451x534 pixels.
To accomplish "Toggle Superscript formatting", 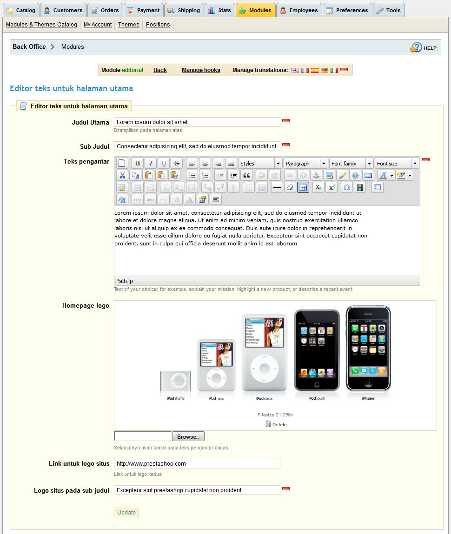I will (x=332, y=187).
